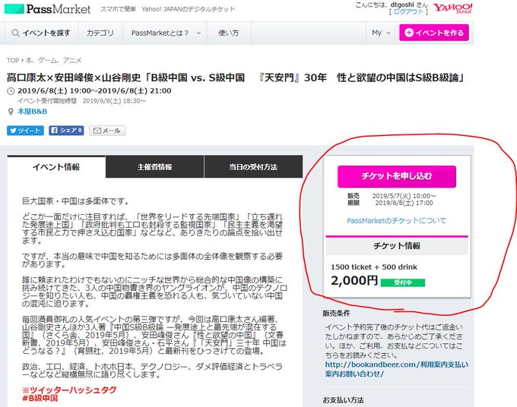Viewport: 517px width, 407px height.
Task: Click the 2,000円 ticket price
Action: pos(354,280)
